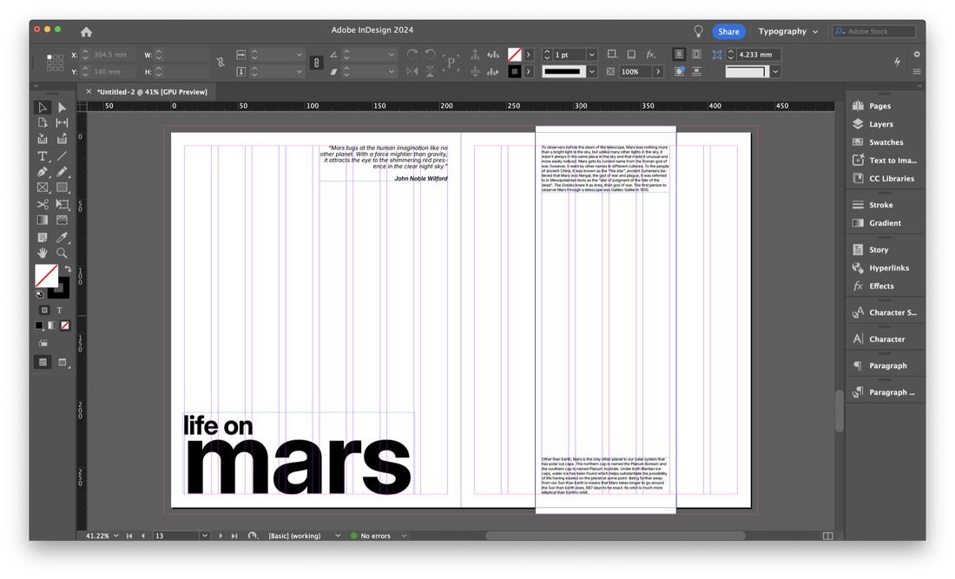Select the Rectangle tool
Viewport: 955px width, 579px height.
pos(62,188)
